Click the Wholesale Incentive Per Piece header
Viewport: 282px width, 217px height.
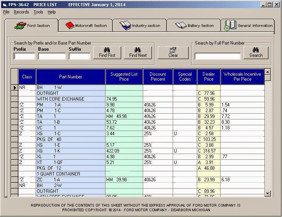click(242, 77)
